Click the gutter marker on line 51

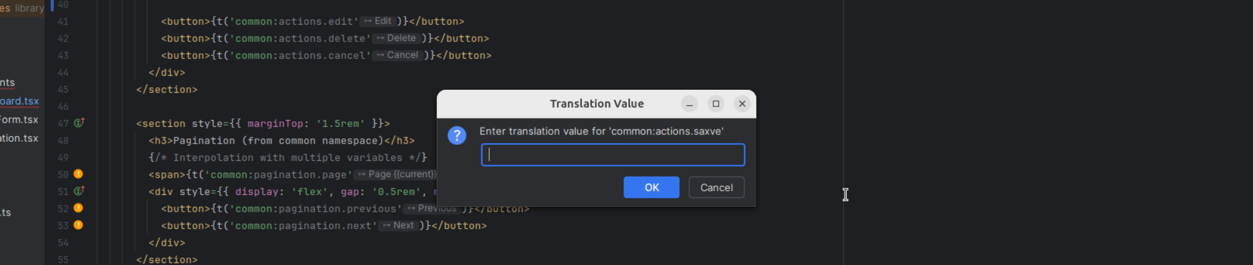pos(79,191)
